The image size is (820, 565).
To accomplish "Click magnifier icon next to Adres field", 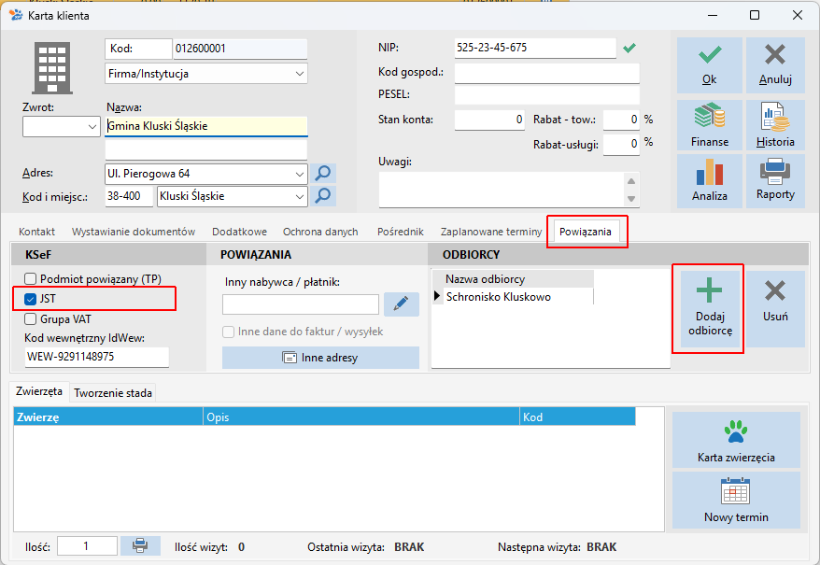I will pos(323,174).
